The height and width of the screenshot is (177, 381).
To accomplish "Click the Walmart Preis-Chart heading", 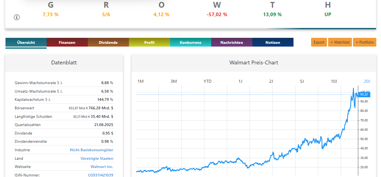I will pos(254,63).
